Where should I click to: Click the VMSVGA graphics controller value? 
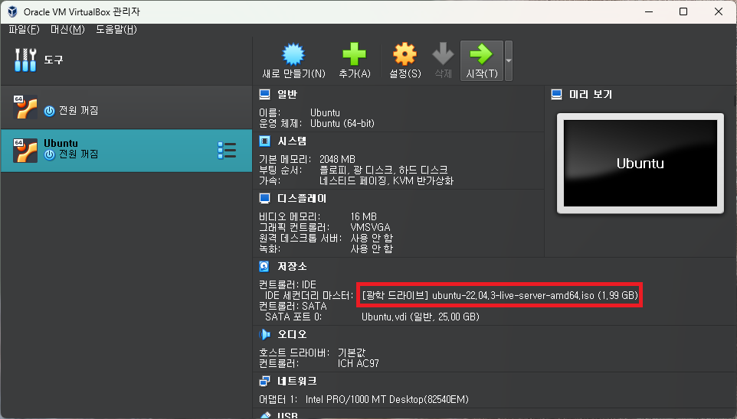pyautogui.click(x=370, y=227)
